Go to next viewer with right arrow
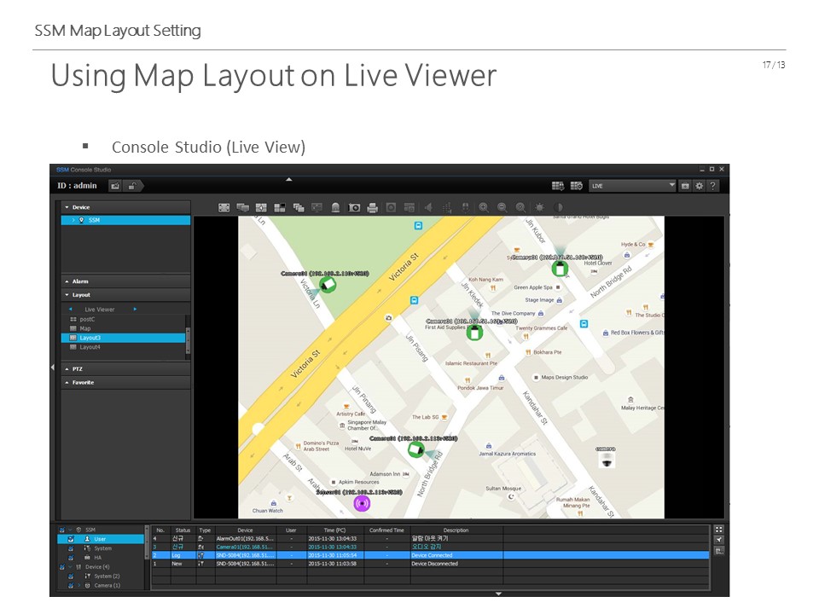 (x=135, y=310)
